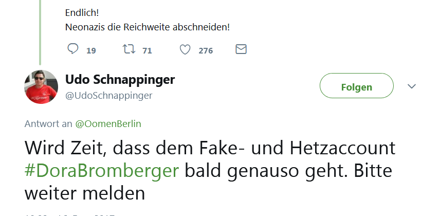
Task: Open the #DoraBromberger hashtag
Action: tap(102, 171)
